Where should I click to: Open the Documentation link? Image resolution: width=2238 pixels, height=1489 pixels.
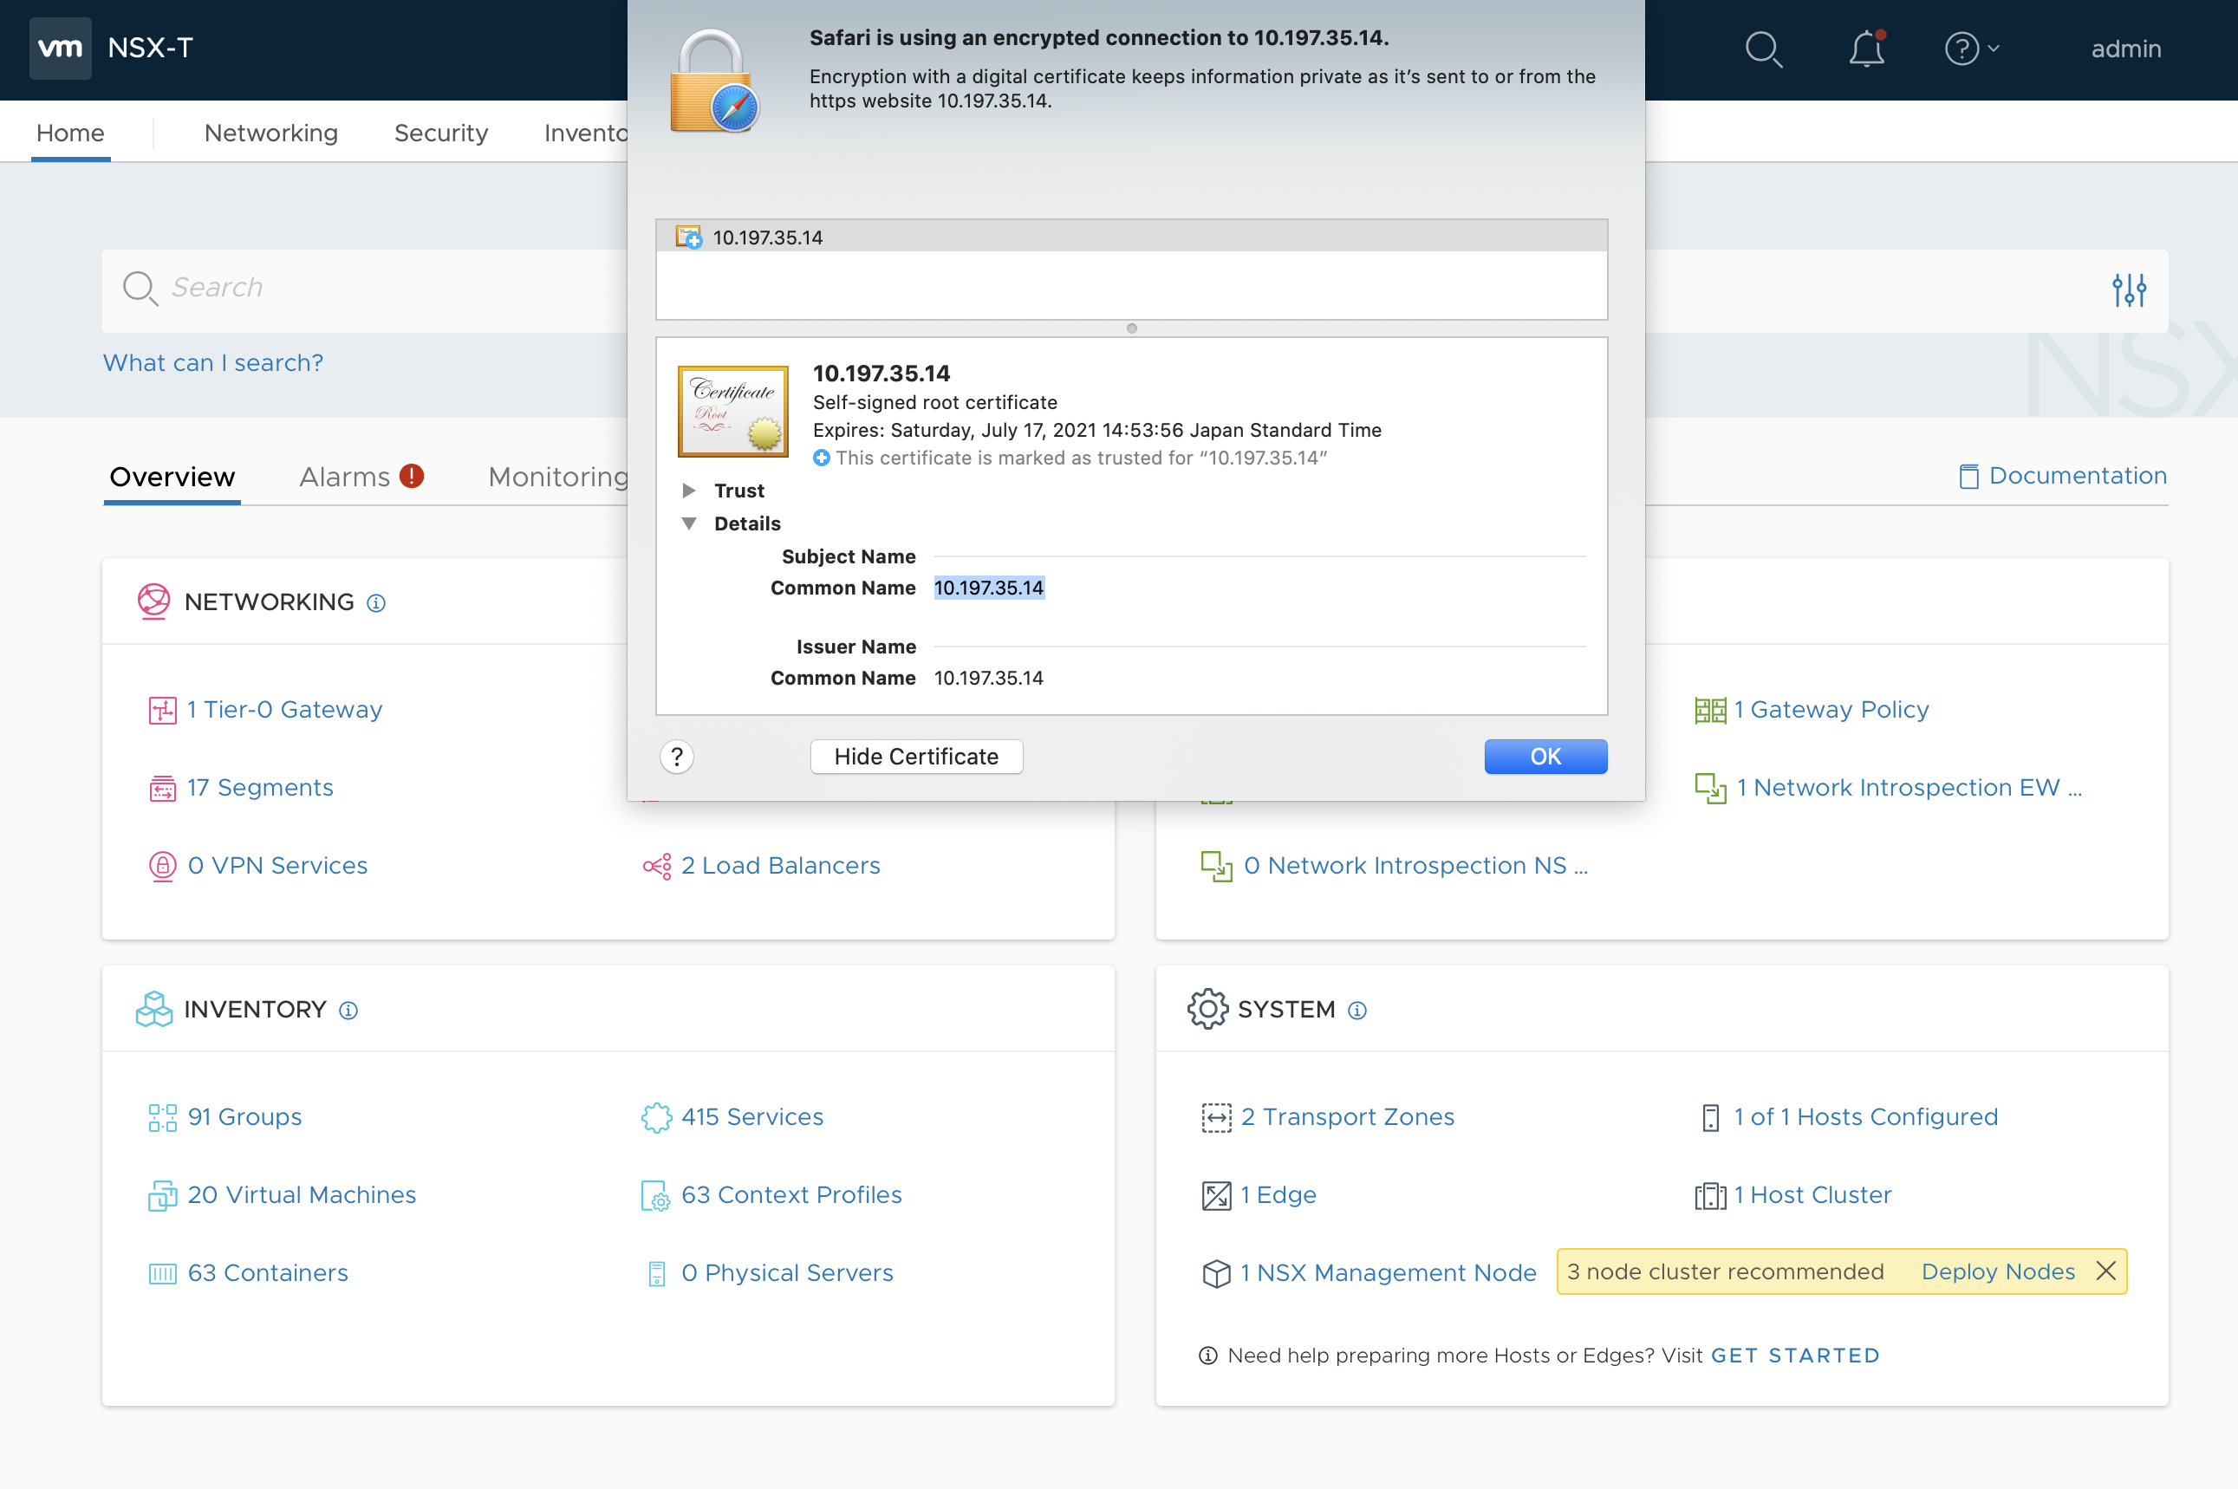pos(2062,476)
